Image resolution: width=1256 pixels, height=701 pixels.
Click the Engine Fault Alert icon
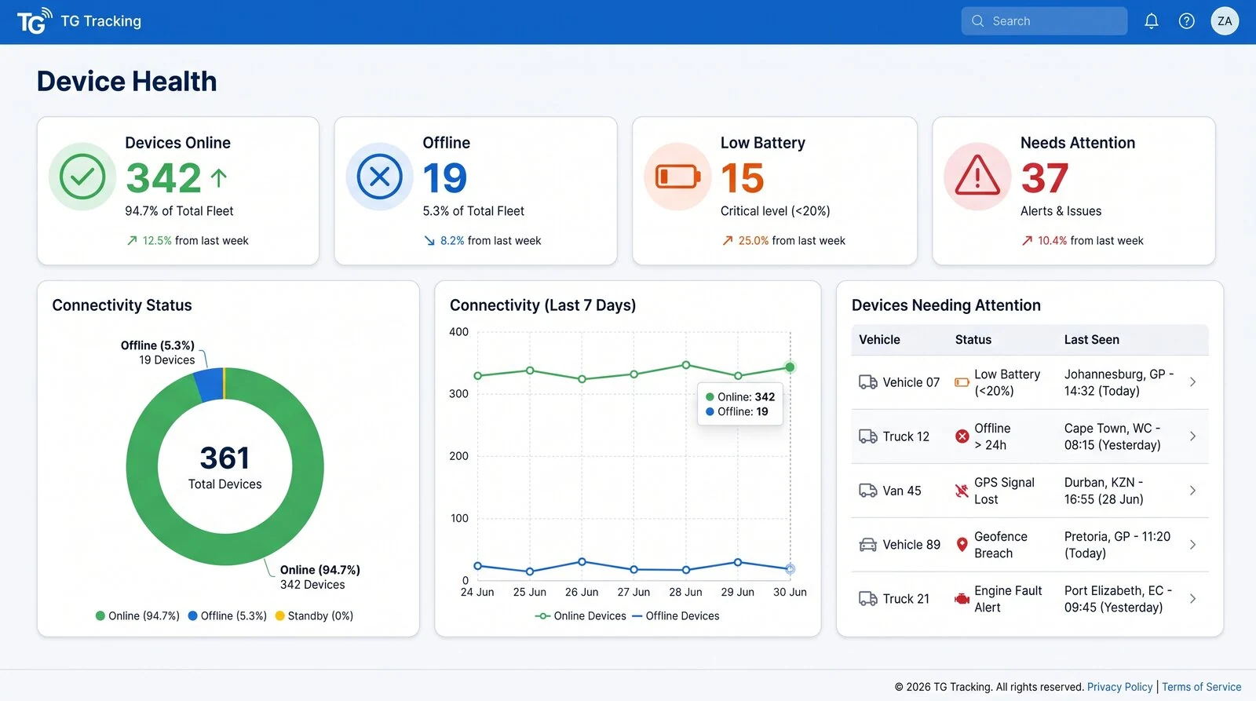962,599
